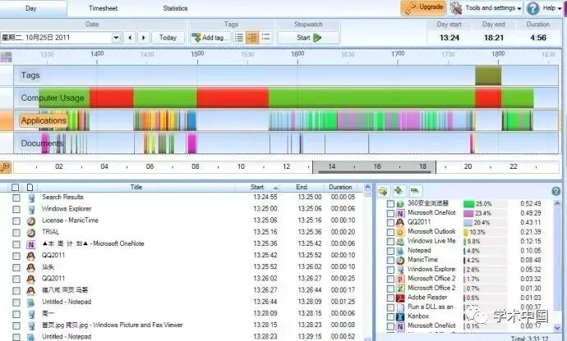This screenshot has width=567, height=341.
Task: Click the Upgrade button
Action: coord(423,7)
